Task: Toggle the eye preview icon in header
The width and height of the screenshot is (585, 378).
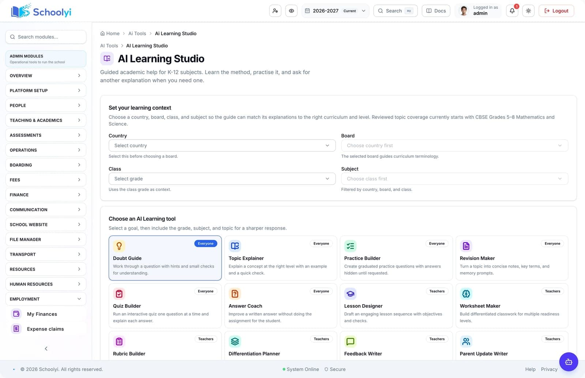Action: tap(291, 11)
